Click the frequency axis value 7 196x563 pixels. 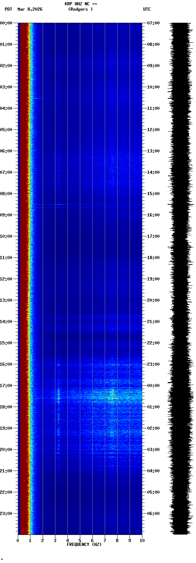105,541
